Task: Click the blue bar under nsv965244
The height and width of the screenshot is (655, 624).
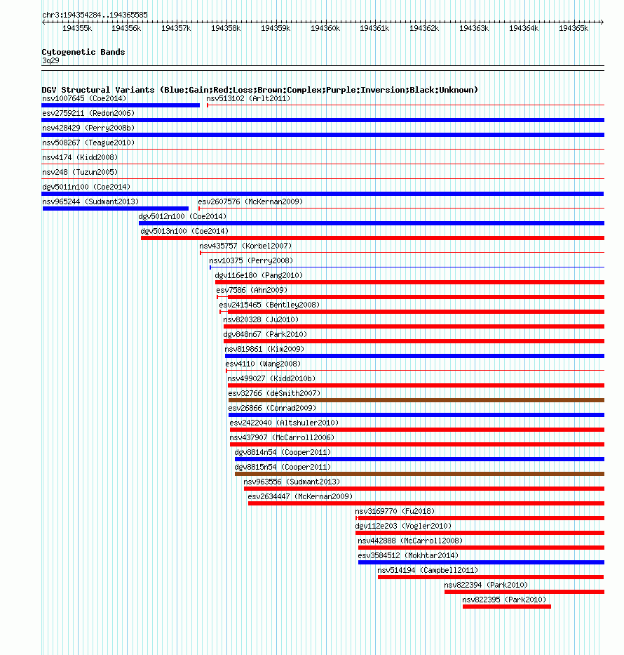Action: [116, 209]
